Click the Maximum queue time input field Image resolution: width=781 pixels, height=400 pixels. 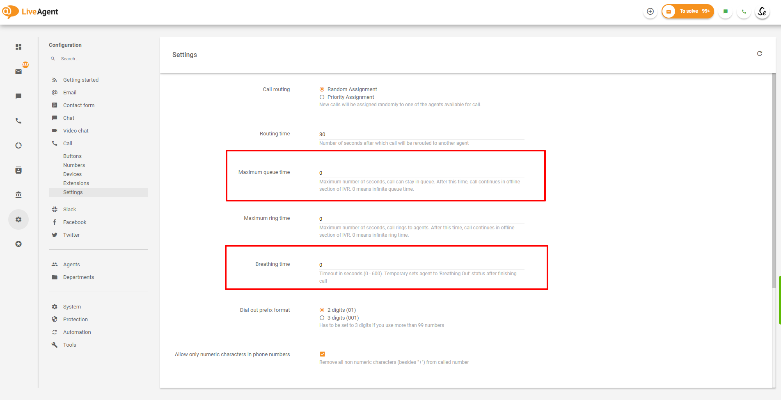(x=421, y=173)
